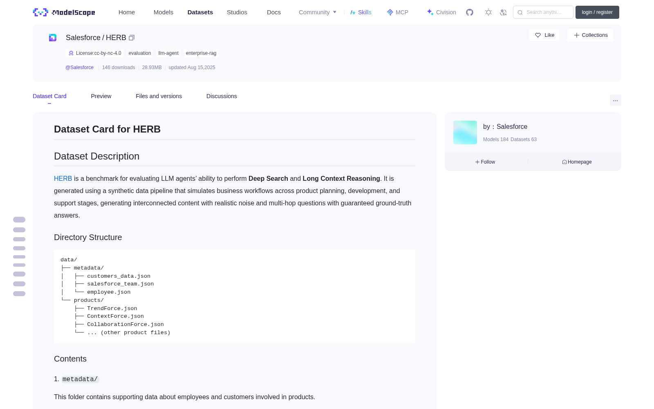Open the @Salesforce owner link
The image size is (654, 409).
[79, 67]
